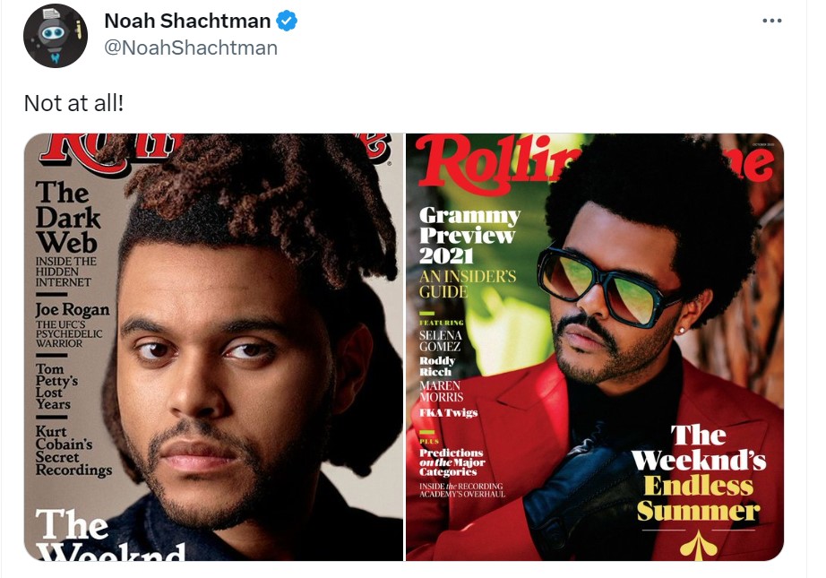The height and width of the screenshot is (578, 826).
Task: Open the left magazine cover image
Action: tap(213, 347)
